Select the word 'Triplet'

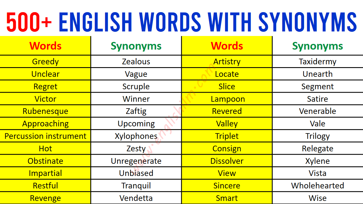(227, 136)
